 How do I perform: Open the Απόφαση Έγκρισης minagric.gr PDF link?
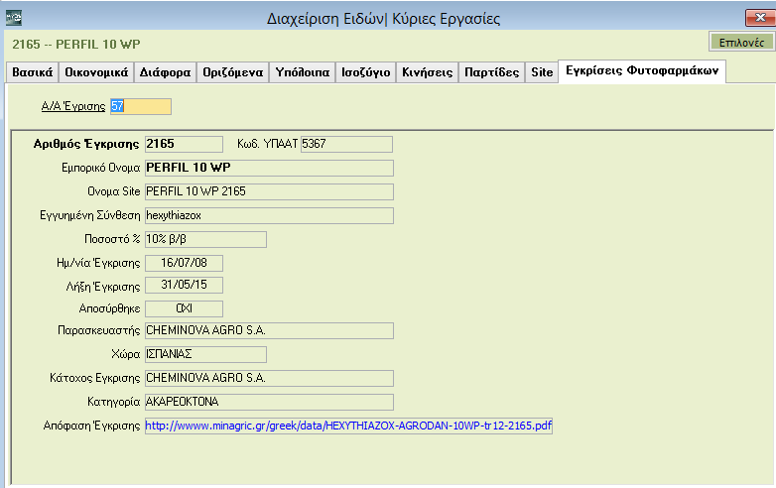click(x=348, y=426)
